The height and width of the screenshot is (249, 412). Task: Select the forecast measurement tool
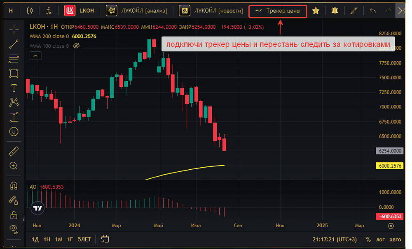(14, 117)
